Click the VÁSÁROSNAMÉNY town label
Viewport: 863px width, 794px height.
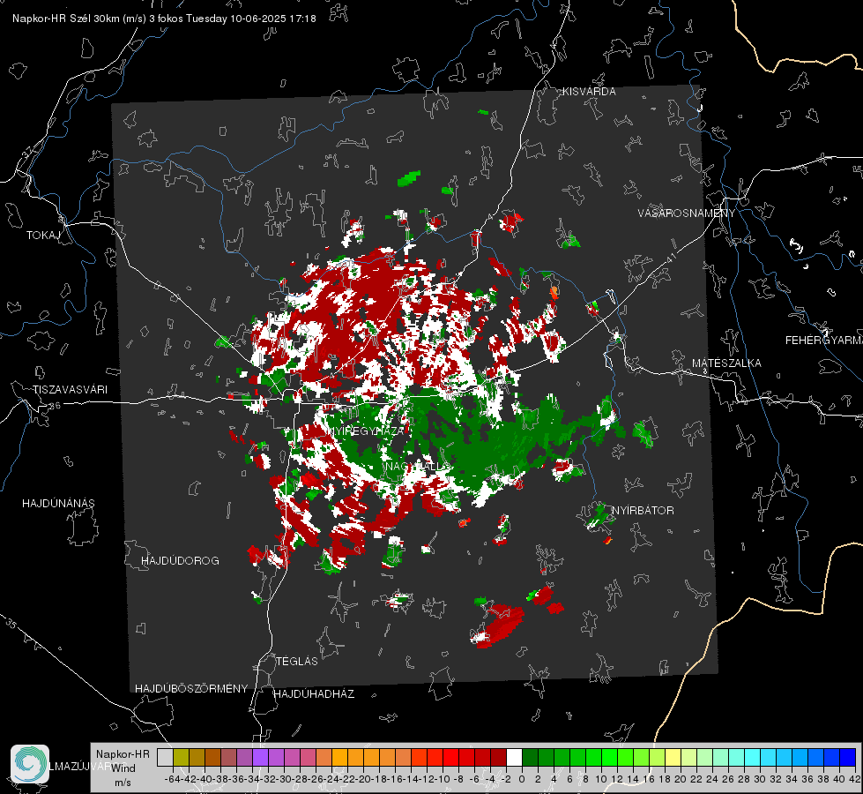click(x=687, y=213)
